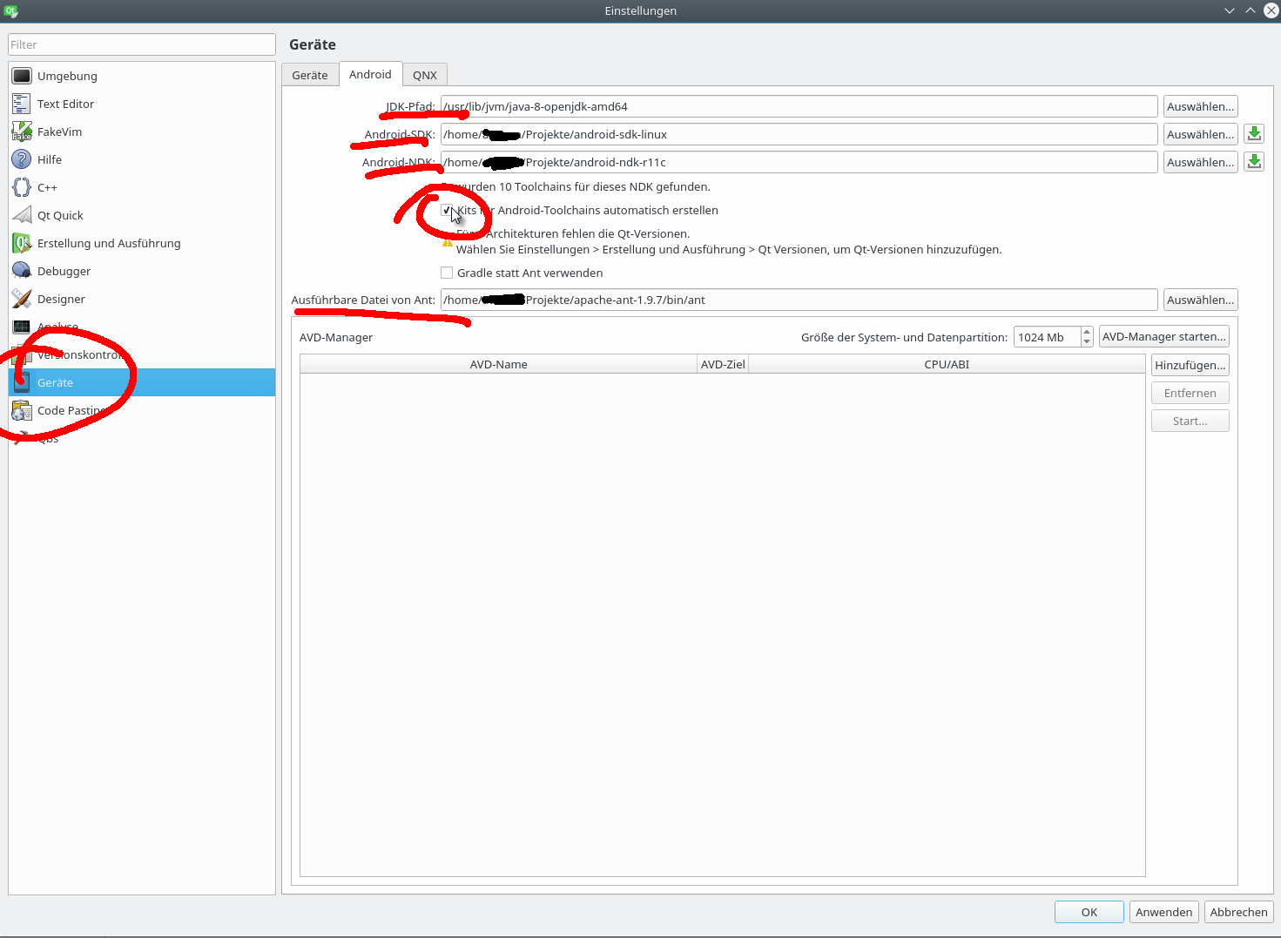Select the Qt Quick list entry

pos(142,215)
